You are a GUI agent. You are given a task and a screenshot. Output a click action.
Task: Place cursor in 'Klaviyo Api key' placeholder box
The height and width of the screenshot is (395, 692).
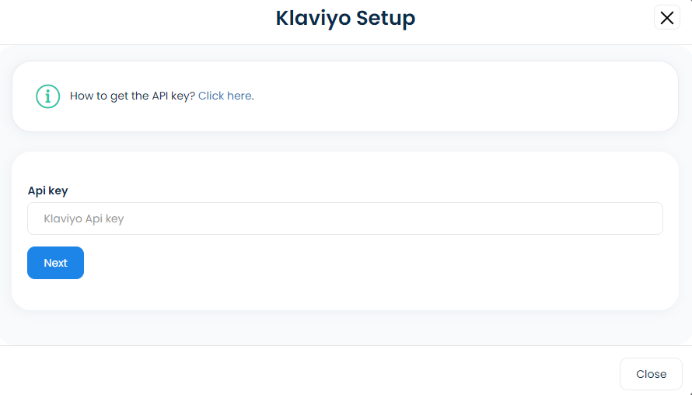(345, 218)
